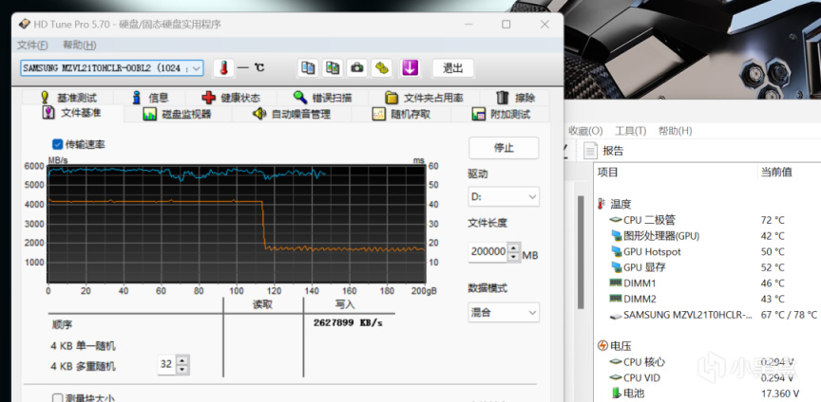Screen dimensions: 821x402
Task: Click the 写入 column heading
Action: [x=345, y=304]
